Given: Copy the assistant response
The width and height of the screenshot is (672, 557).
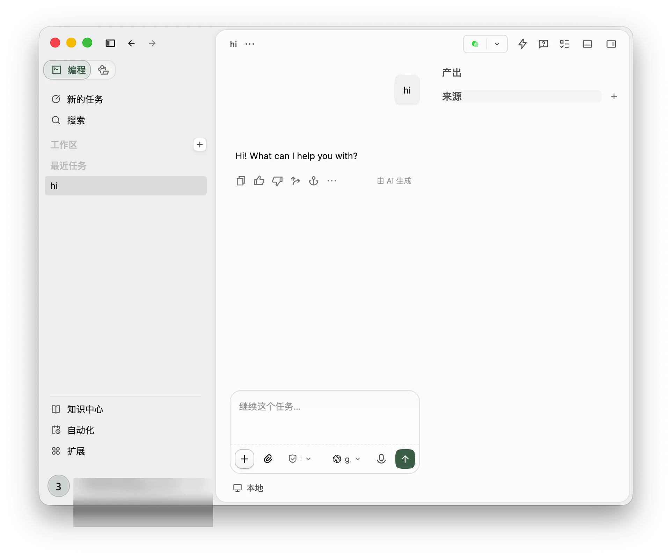Looking at the screenshot, I should (241, 181).
